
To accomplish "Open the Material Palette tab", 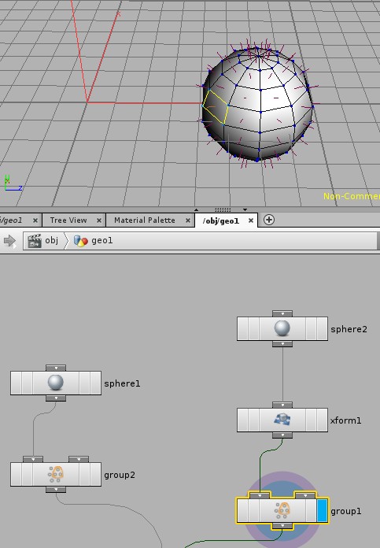I will [145, 220].
